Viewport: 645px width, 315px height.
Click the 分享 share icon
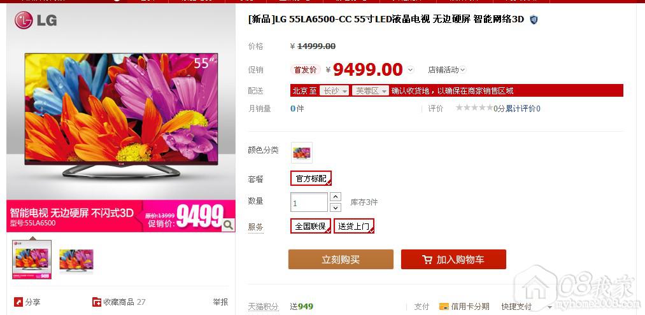[18, 302]
